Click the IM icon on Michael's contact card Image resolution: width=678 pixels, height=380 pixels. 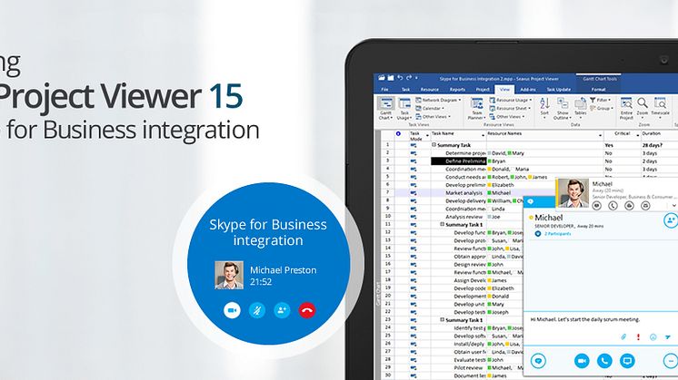click(x=597, y=206)
